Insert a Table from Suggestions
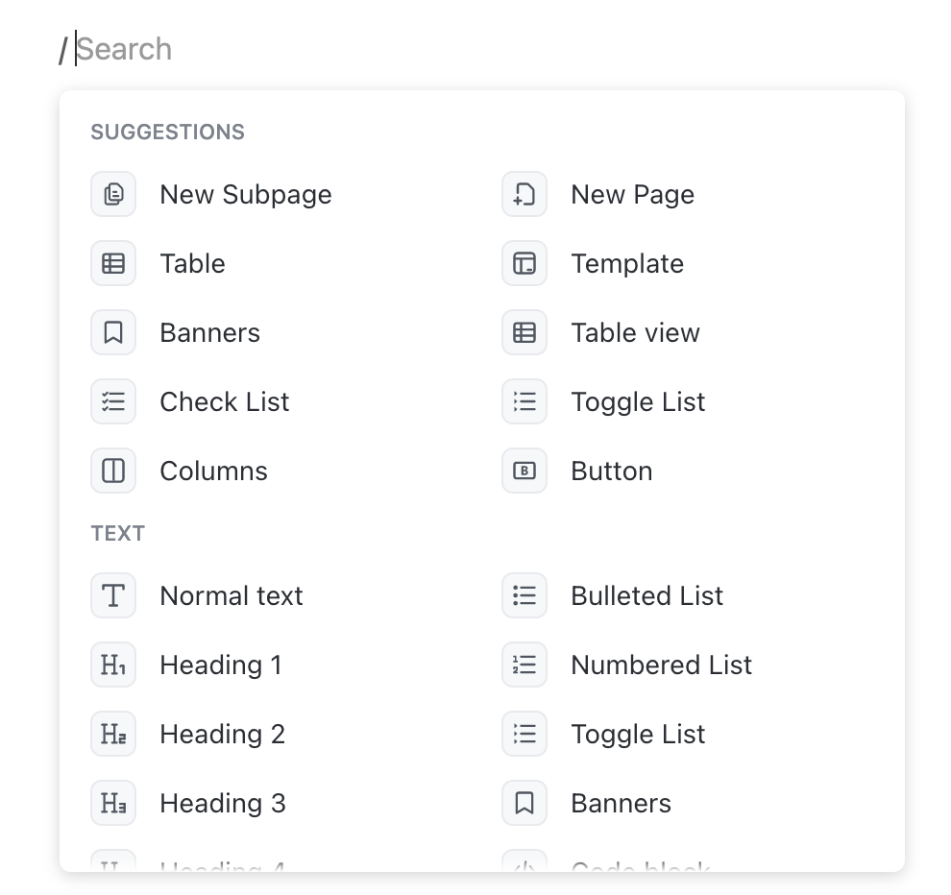 click(192, 264)
